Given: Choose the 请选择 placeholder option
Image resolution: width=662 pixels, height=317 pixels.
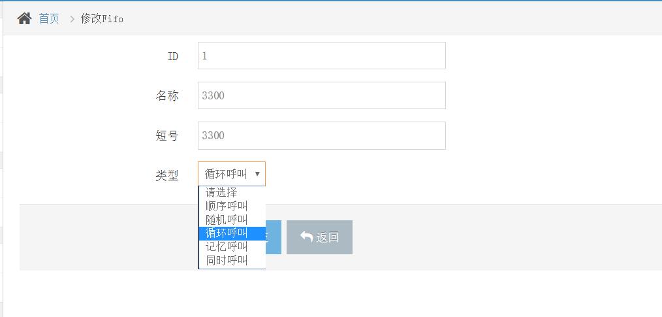Looking at the screenshot, I should (222, 192).
